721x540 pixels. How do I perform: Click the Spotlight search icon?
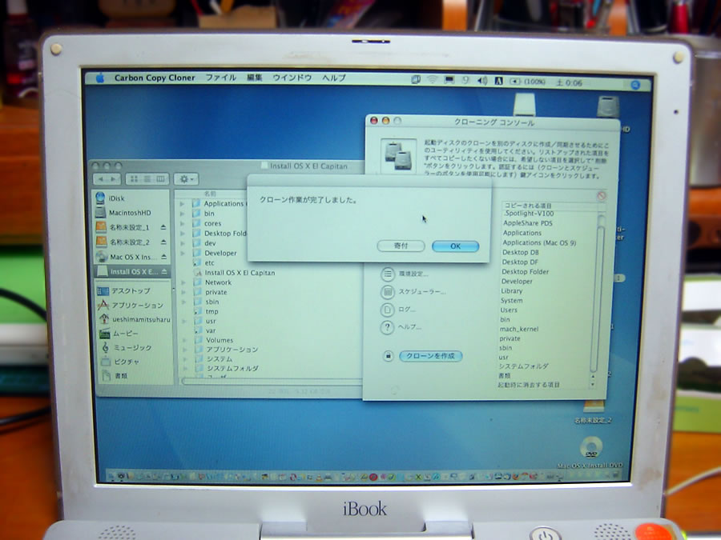coord(635,85)
